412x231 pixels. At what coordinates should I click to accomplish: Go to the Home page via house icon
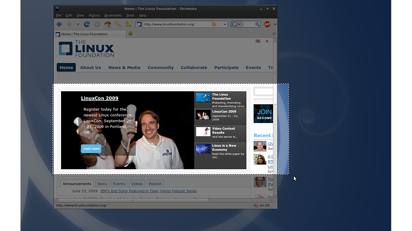107,24
